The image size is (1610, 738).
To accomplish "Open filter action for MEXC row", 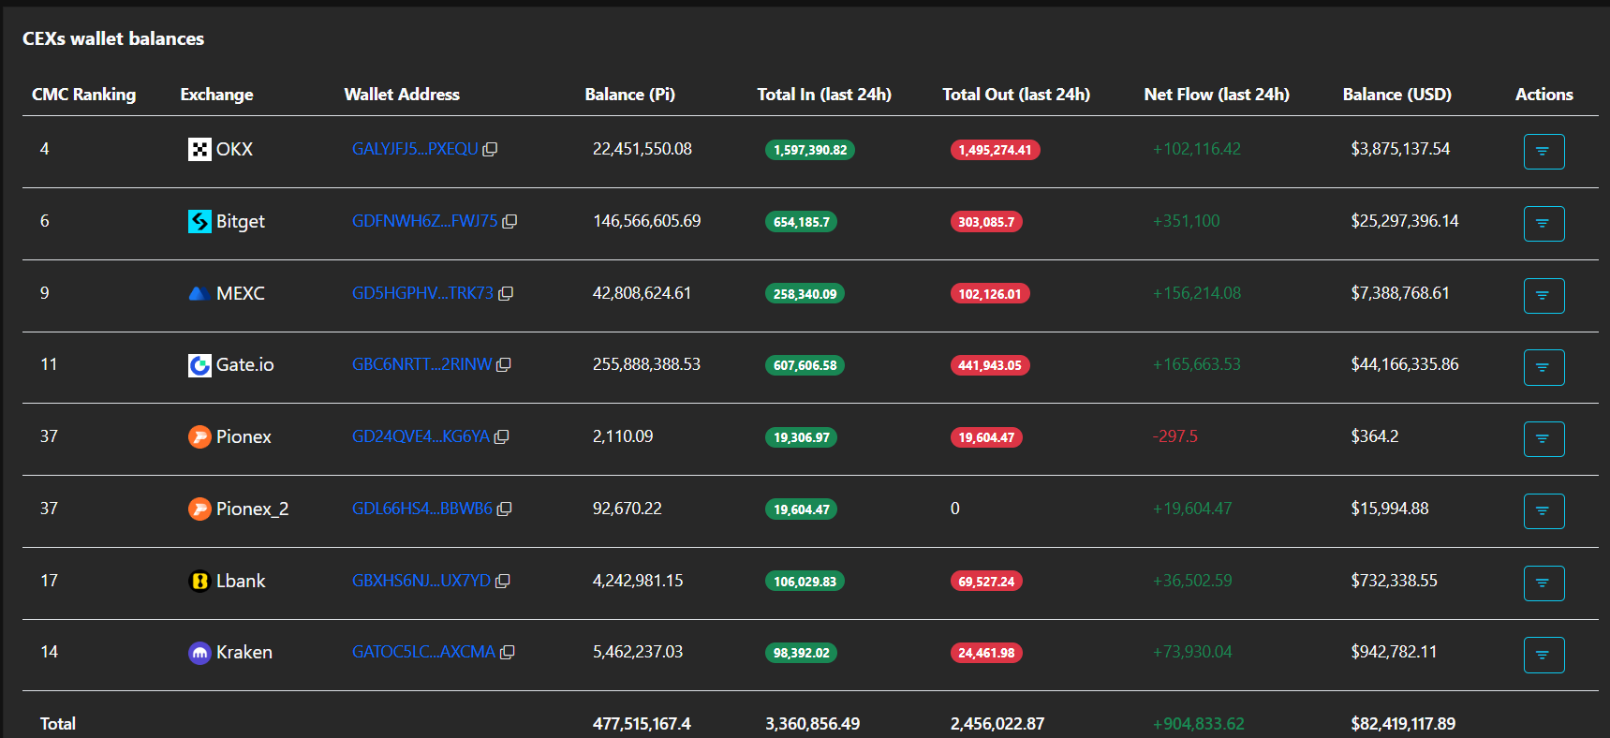I will pos(1544,296).
